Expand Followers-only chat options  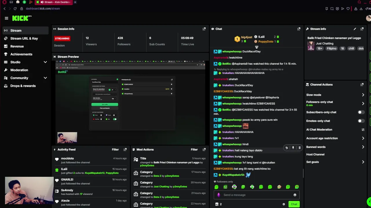pos(363,103)
